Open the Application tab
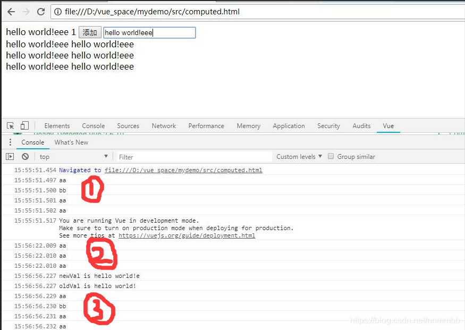 [x=289, y=126]
